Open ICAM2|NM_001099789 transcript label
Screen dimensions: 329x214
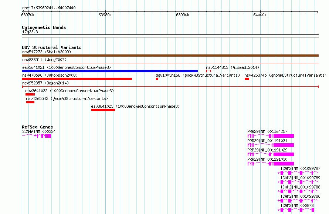coord(301,178)
